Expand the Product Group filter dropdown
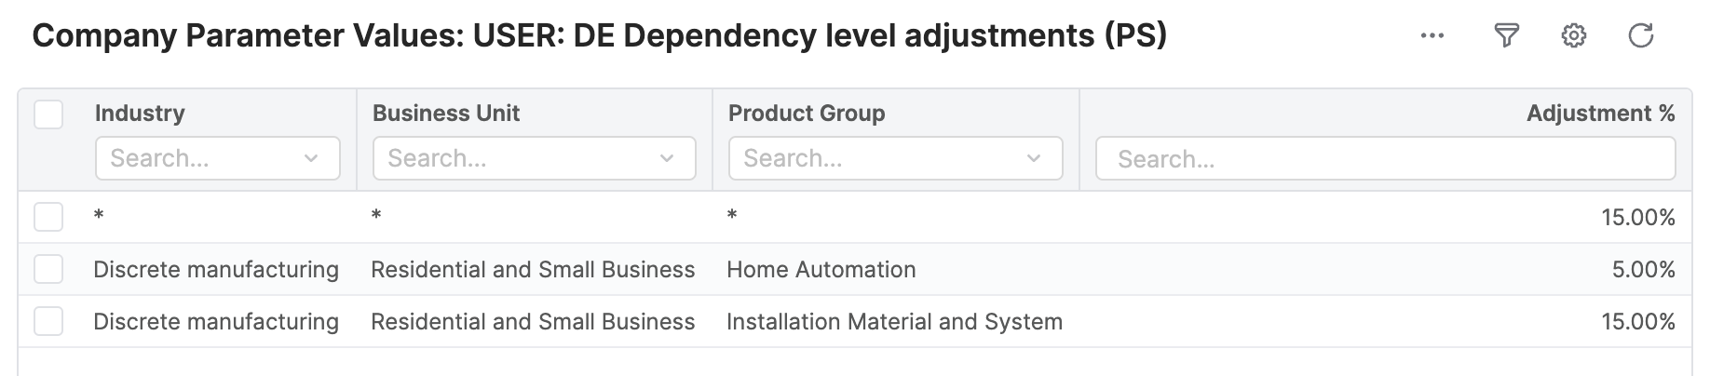Viewport: 1710px width, 376px height. pyautogui.click(x=1034, y=158)
